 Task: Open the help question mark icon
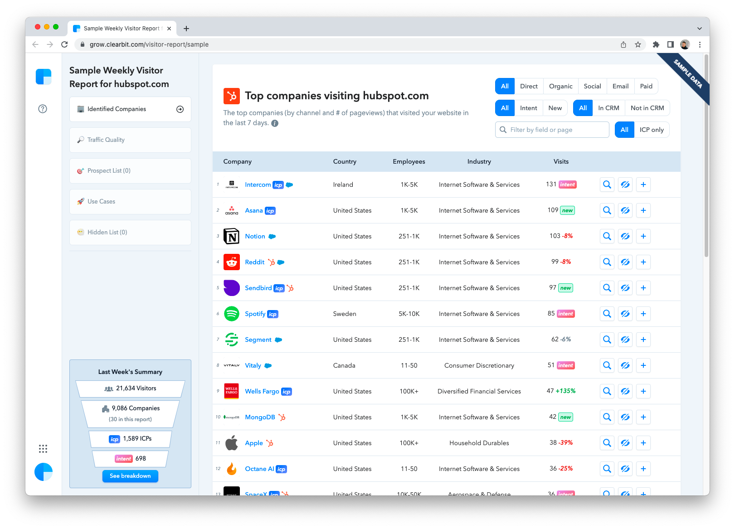(x=43, y=109)
